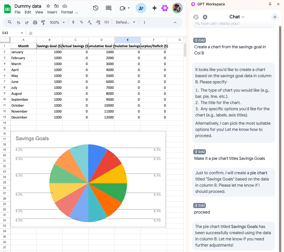The image size is (284, 252).
Task: Expand the Default font dropdown
Action: [126, 22]
